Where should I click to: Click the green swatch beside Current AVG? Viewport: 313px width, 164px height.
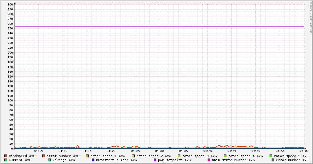click(6, 160)
